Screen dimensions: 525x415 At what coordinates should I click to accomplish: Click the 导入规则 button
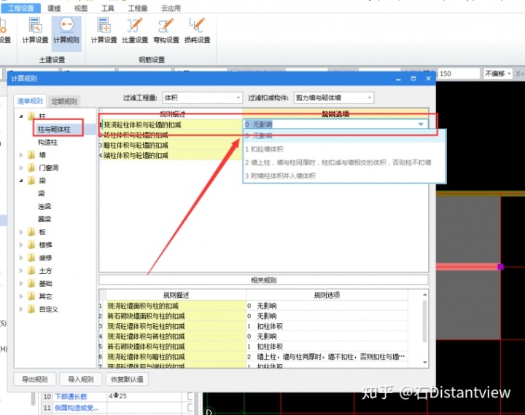[81, 379]
